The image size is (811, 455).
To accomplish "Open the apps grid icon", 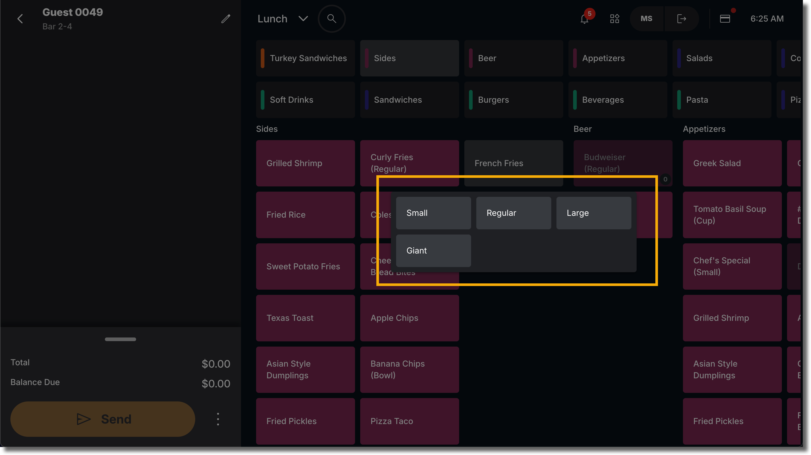I will (x=614, y=19).
